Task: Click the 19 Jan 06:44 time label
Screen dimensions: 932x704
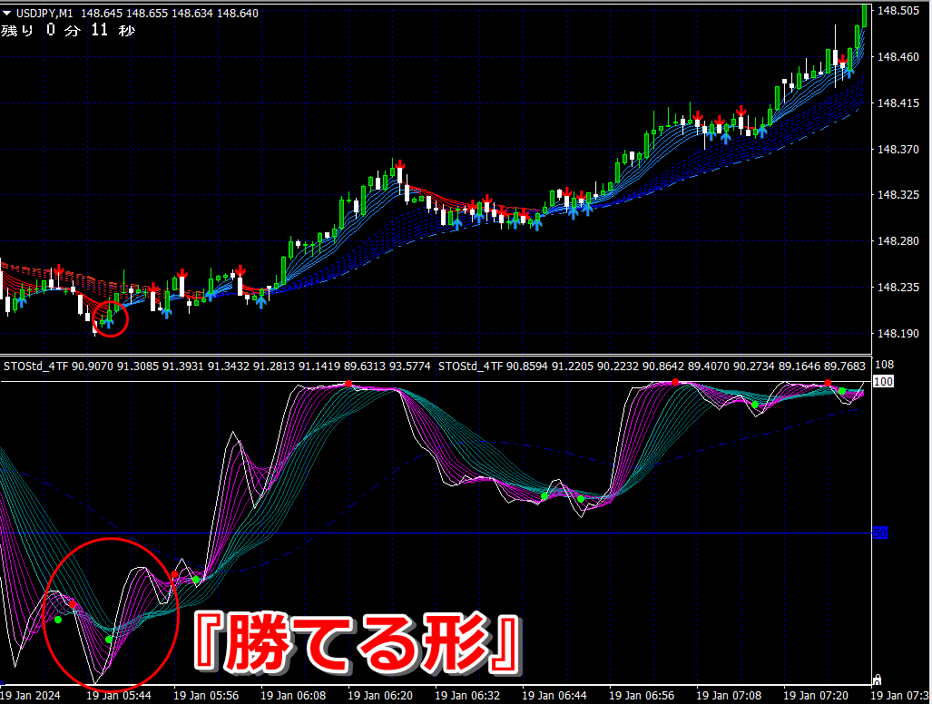Action: [554, 695]
